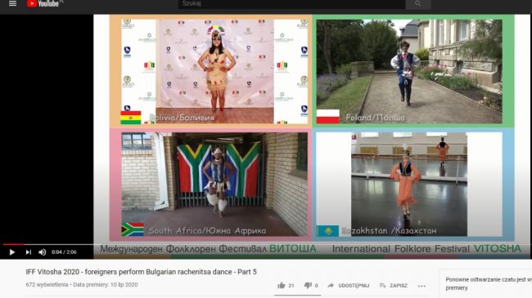The height and width of the screenshot is (298, 532).
Task: Click the Szukaj search input field
Action: click(291, 4)
